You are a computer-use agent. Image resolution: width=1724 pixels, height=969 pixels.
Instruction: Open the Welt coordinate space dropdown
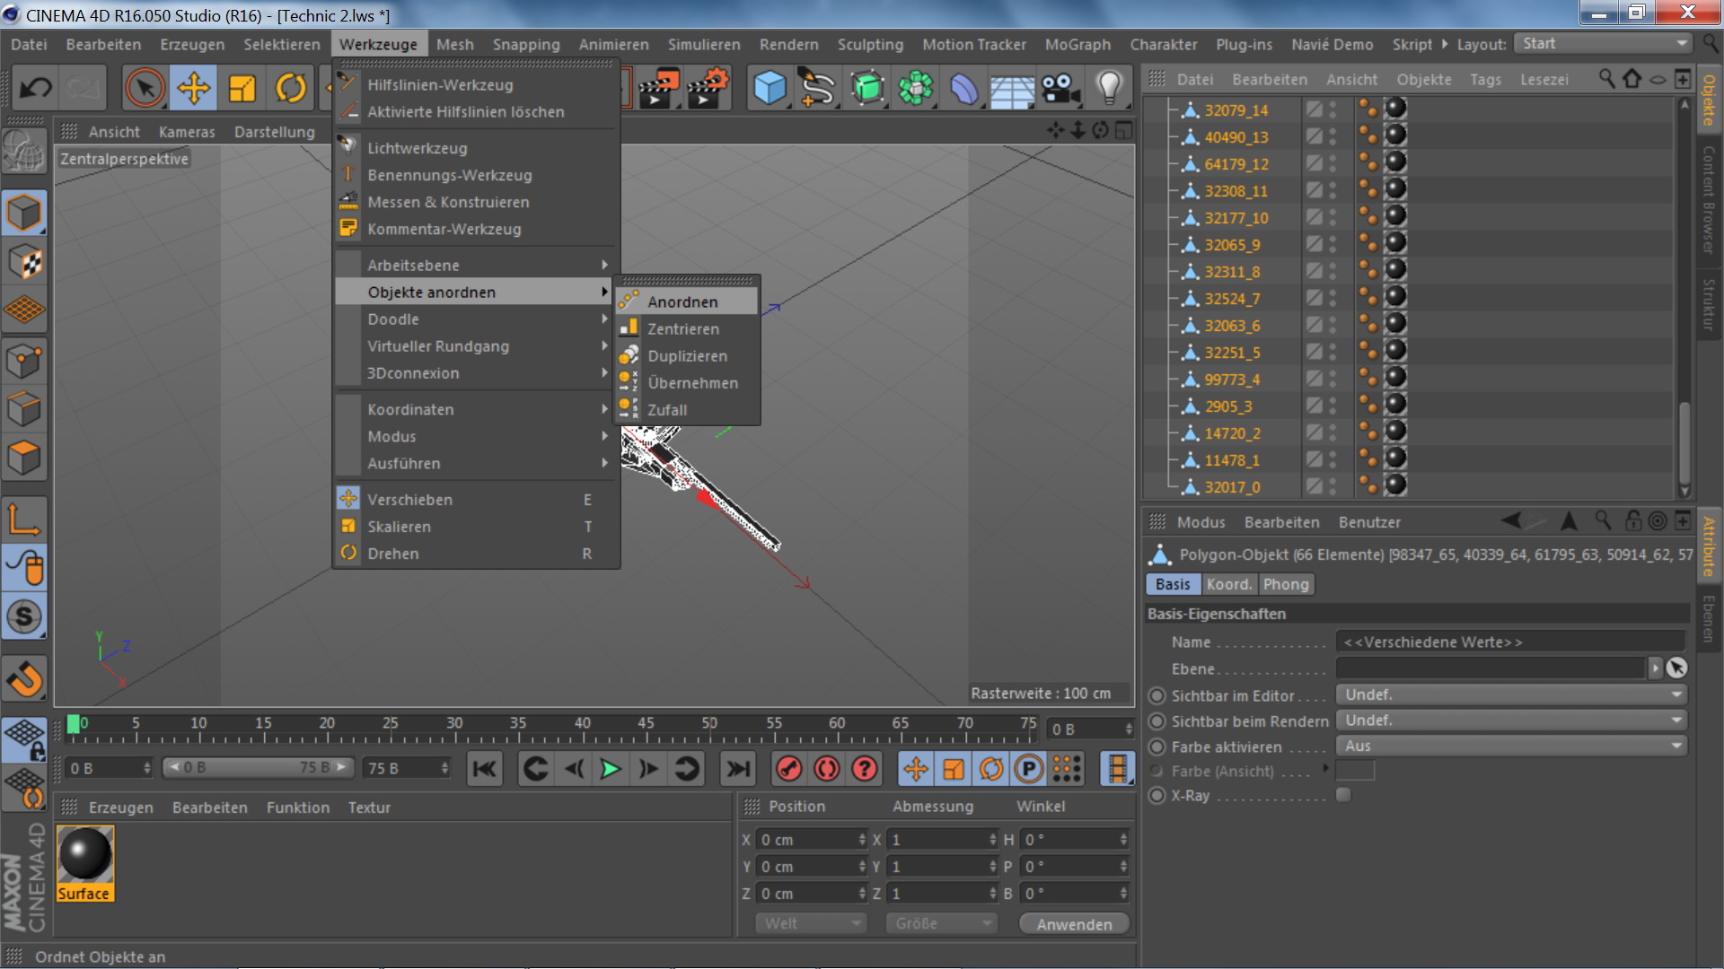click(811, 923)
